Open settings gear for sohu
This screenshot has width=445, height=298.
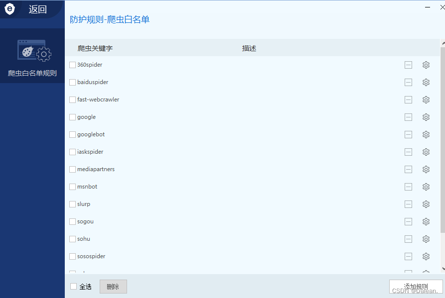pyautogui.click(x=426, y=239)
